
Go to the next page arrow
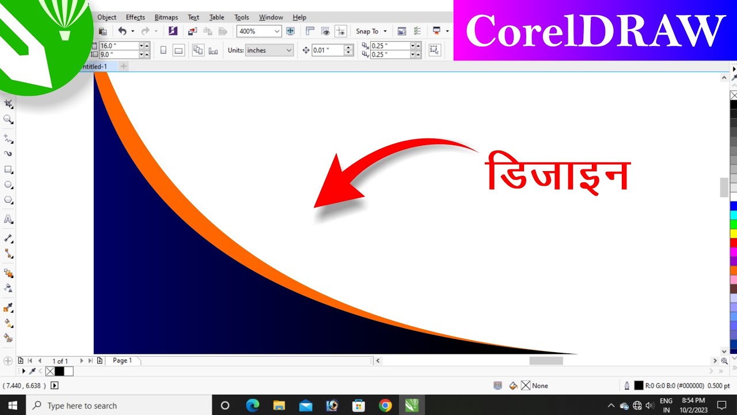click(x=81, y=361)
